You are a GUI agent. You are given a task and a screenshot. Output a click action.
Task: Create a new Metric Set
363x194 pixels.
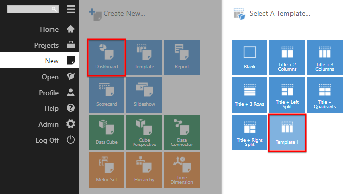point(106,170)
